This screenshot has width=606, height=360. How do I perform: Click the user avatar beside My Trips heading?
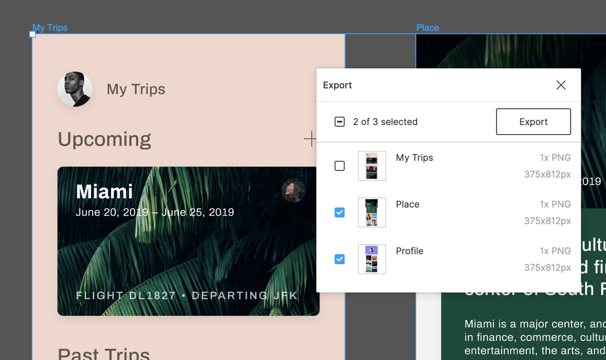75,89
